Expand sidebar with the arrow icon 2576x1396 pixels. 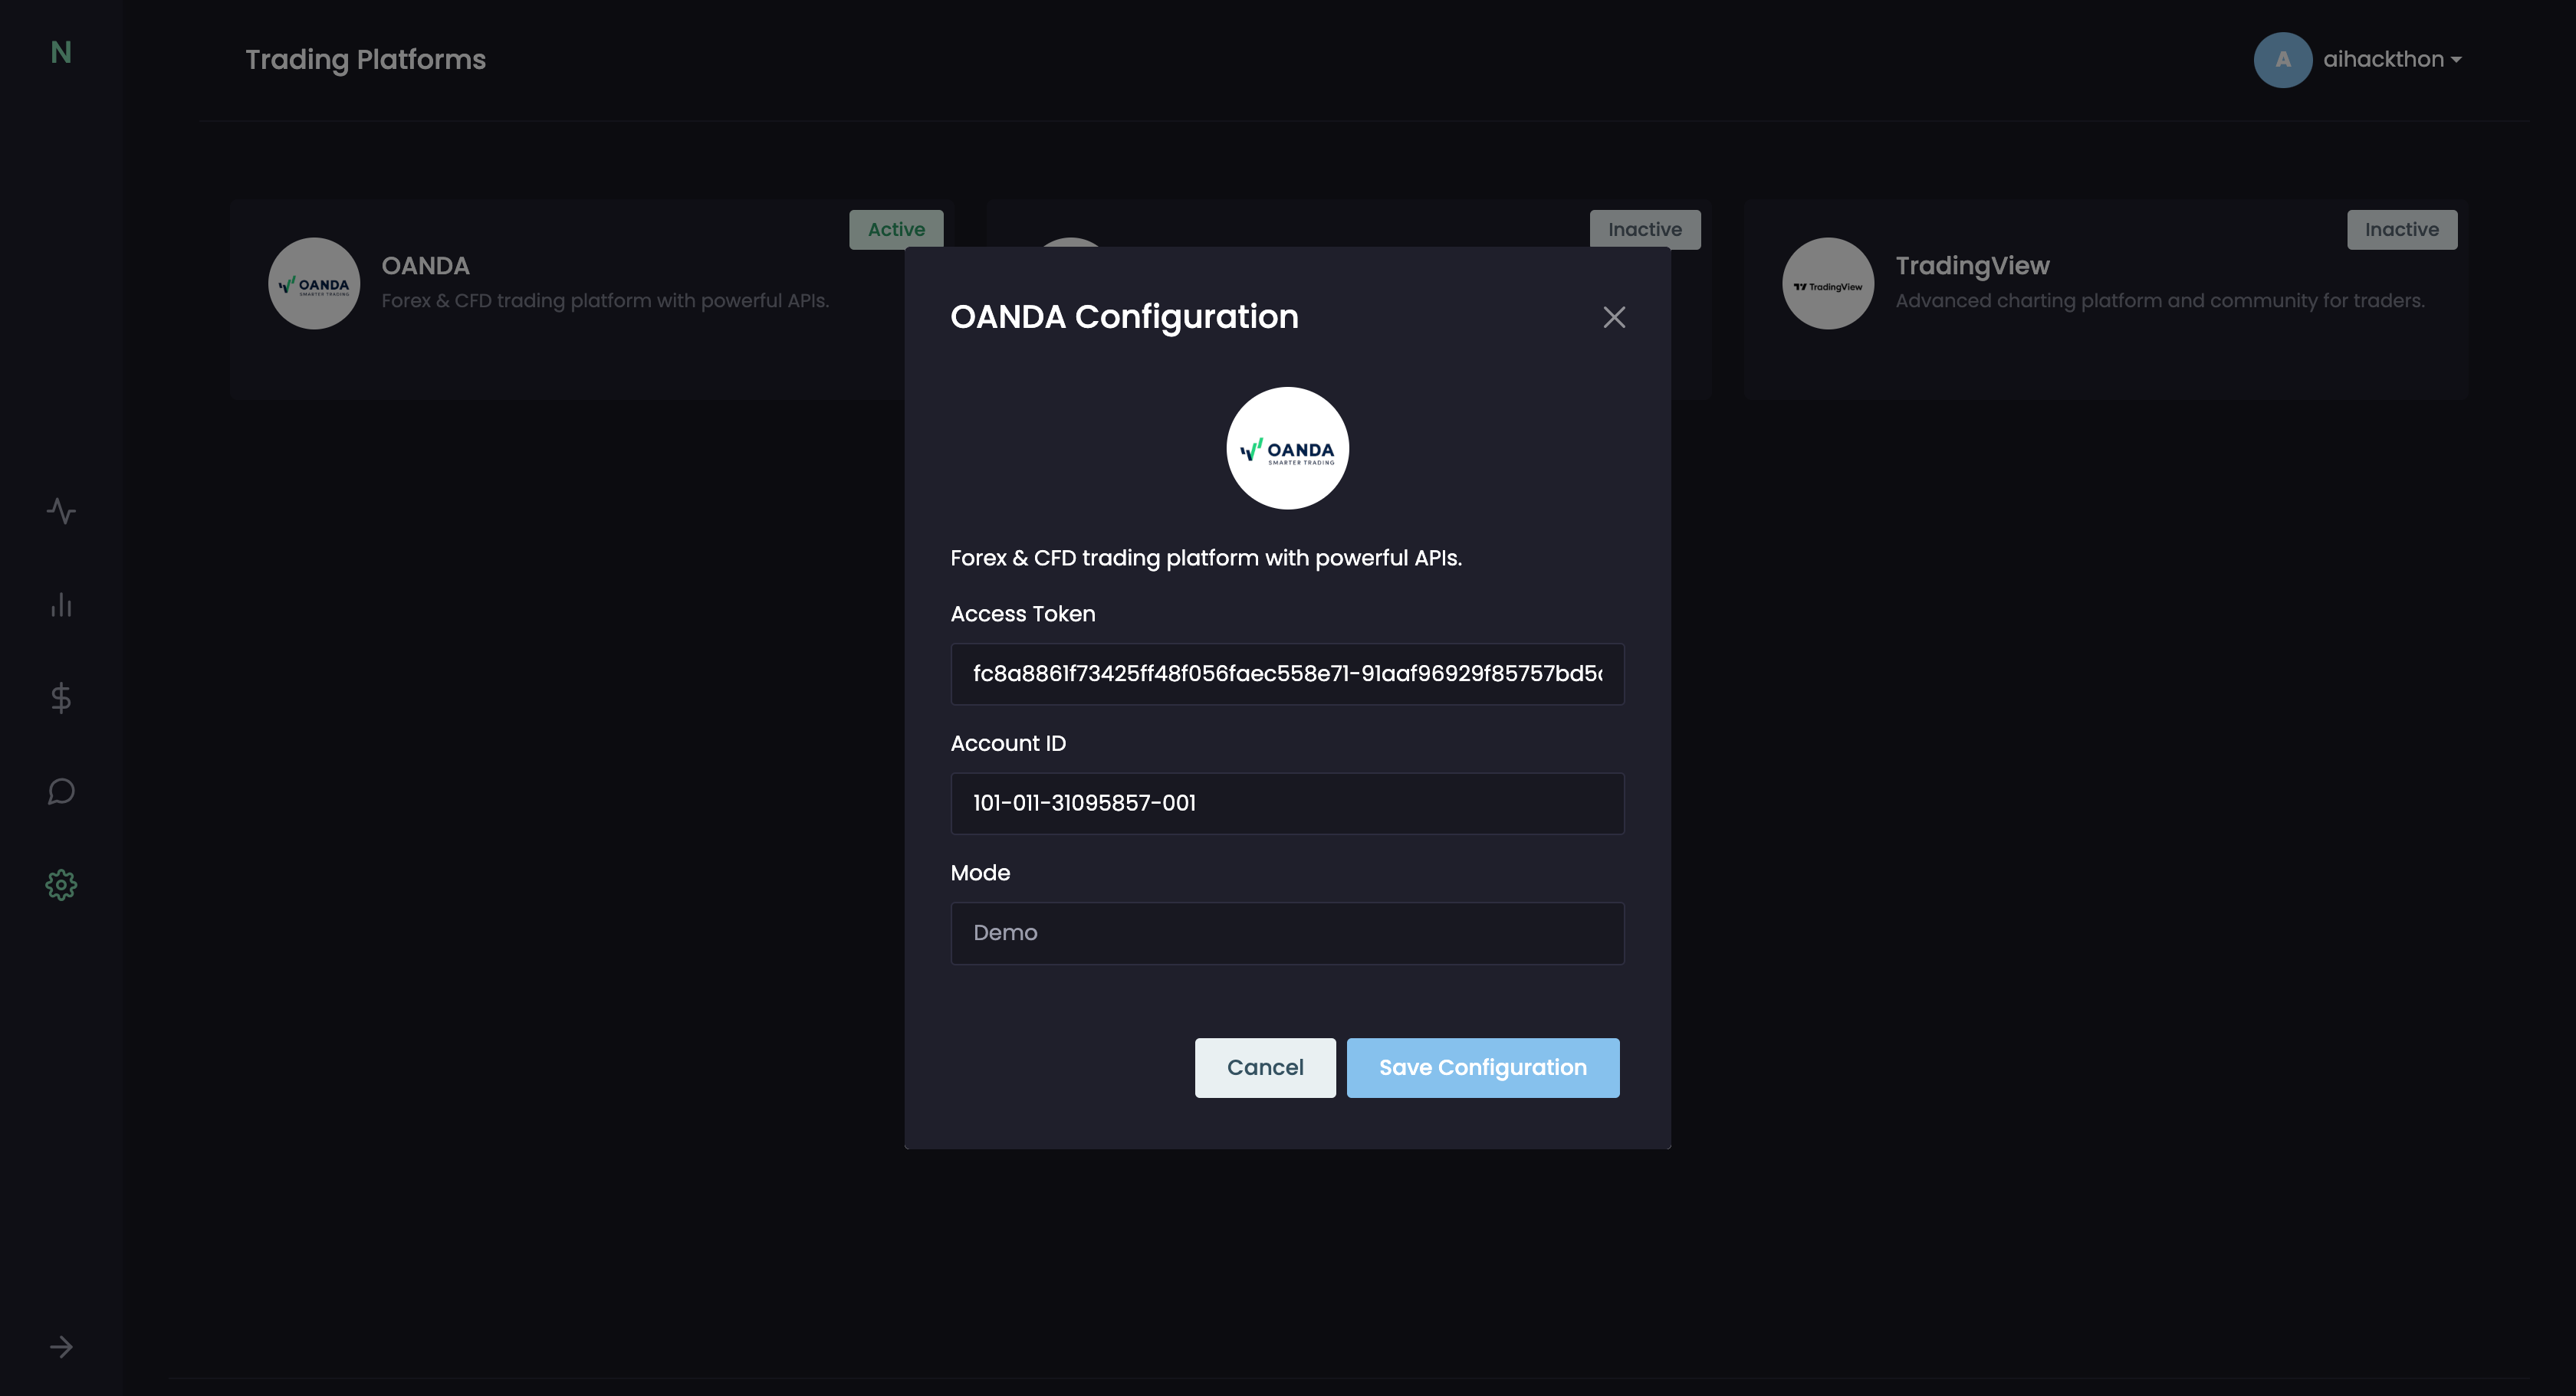(x=61, y=1347)
